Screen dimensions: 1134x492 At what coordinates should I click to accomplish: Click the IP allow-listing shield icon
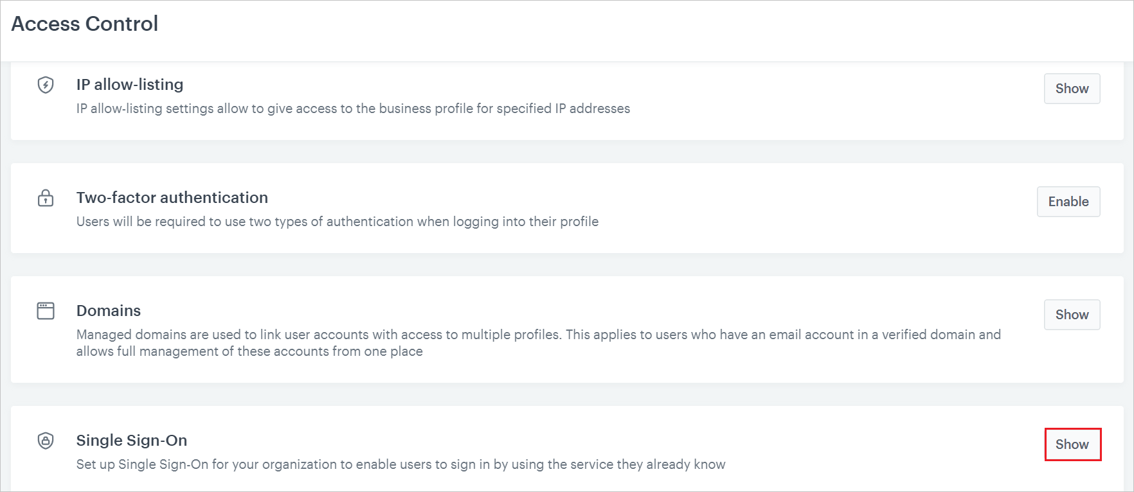tap(46, 85)
